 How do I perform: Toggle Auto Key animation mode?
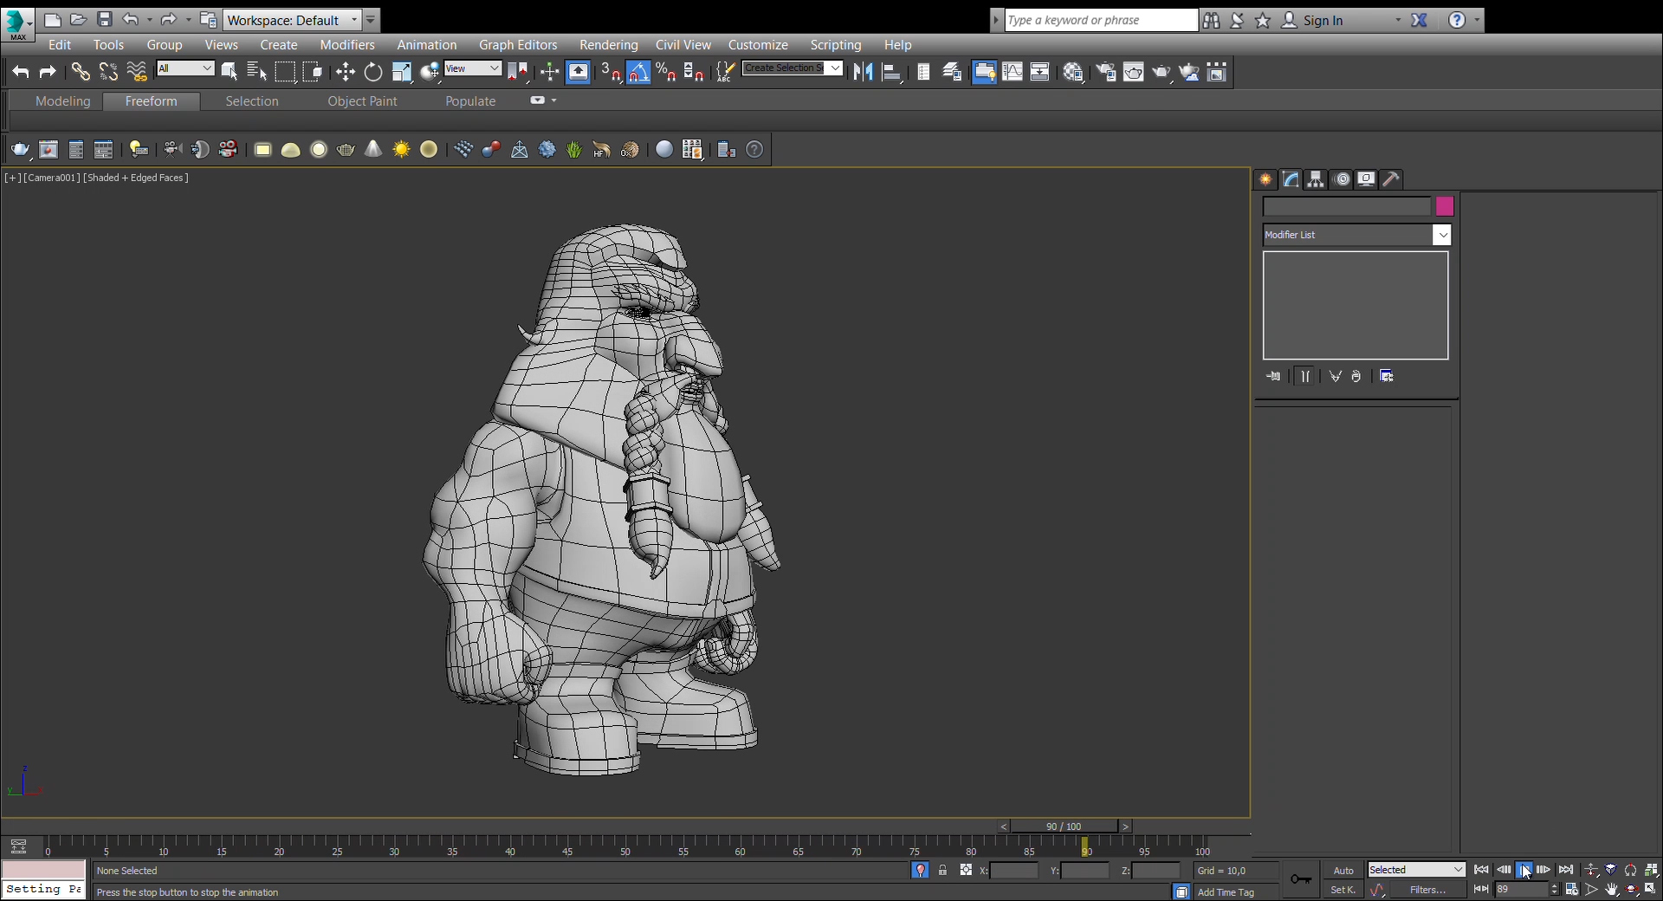point(1343,871)
